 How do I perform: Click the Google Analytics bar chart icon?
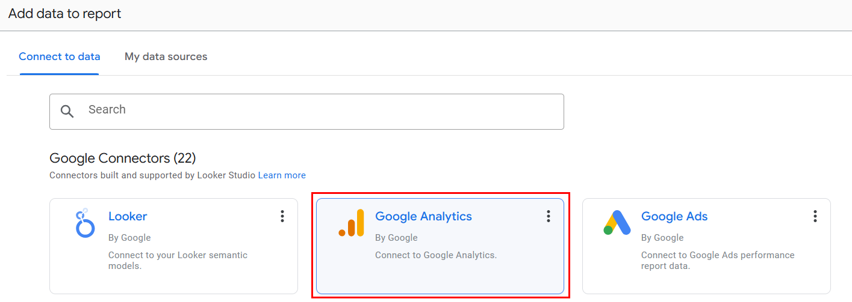point(352,223)
